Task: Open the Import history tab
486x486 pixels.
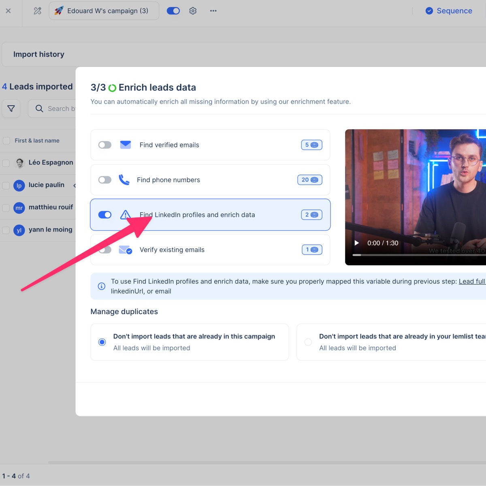Action: (x=39, y=54)
